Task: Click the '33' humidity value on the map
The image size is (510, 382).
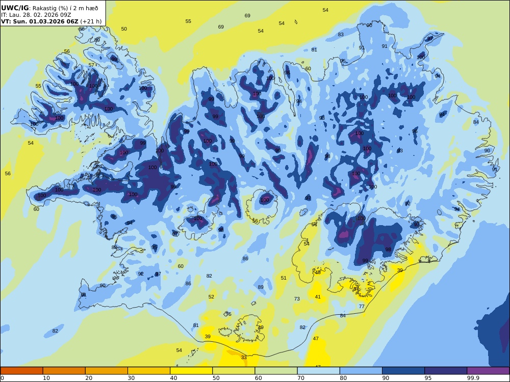Action: (x=244, y=358)
